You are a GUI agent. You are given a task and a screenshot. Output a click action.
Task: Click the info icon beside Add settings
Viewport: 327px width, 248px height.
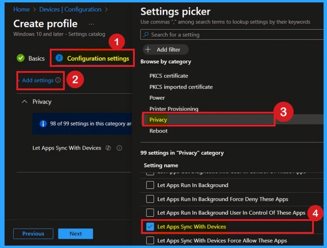tap(58, 81)
